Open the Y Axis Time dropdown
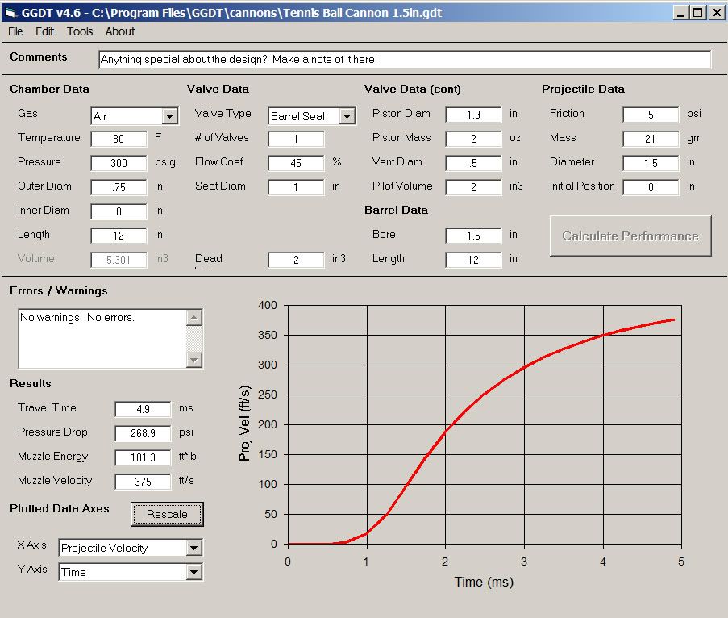Viewport: 728px width, 618px height. click(193, 573)
